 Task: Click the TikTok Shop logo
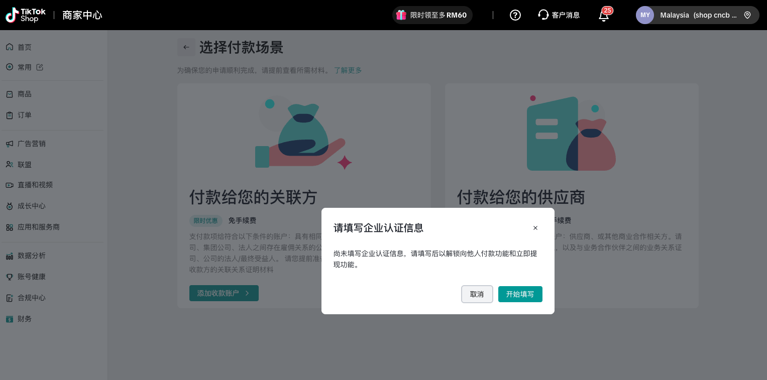coord(25,15)
